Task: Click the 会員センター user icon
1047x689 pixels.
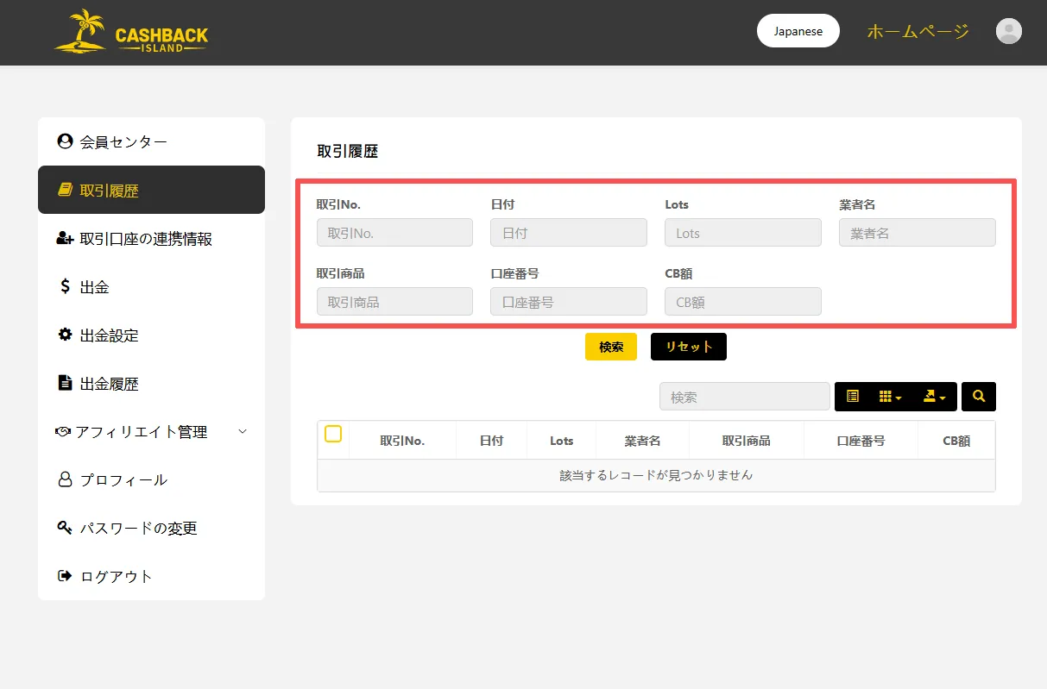Action: tap(64, 141)
